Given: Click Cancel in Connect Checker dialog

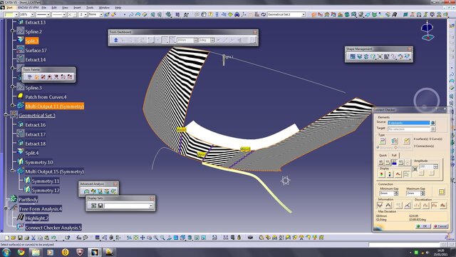Looking at the screenshot, I should click(x=440, y=226).
